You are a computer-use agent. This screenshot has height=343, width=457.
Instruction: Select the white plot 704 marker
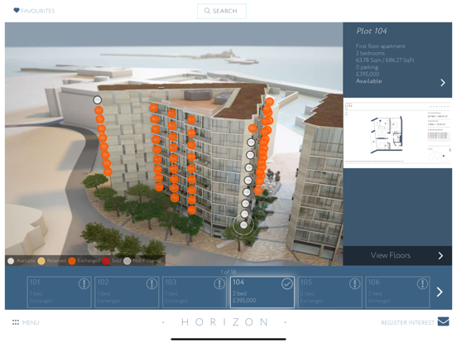250,155
